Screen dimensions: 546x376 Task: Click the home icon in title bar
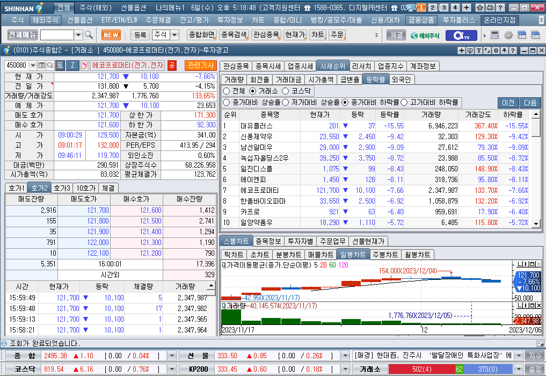coord(479,8)
